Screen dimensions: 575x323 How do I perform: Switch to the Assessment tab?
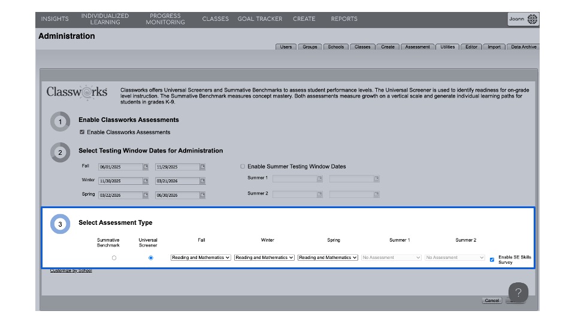coord(417,47)
